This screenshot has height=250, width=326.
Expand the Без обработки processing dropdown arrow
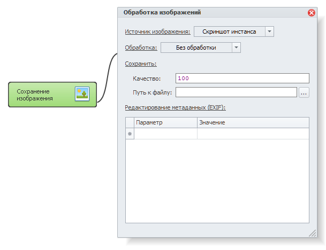(x=236, y=48)
